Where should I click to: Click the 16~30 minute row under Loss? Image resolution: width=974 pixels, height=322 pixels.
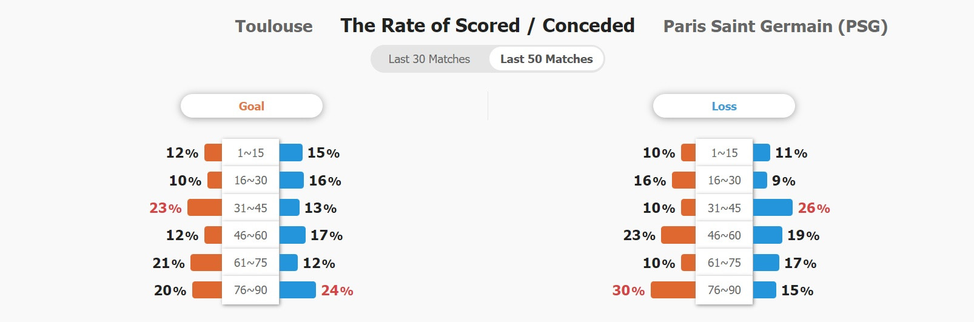coord(724,180)
